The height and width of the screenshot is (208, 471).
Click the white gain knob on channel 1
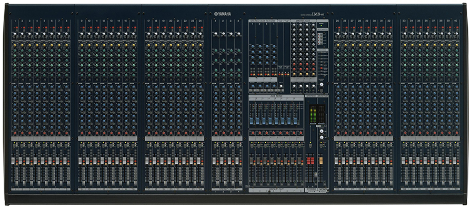coord(15,34)
